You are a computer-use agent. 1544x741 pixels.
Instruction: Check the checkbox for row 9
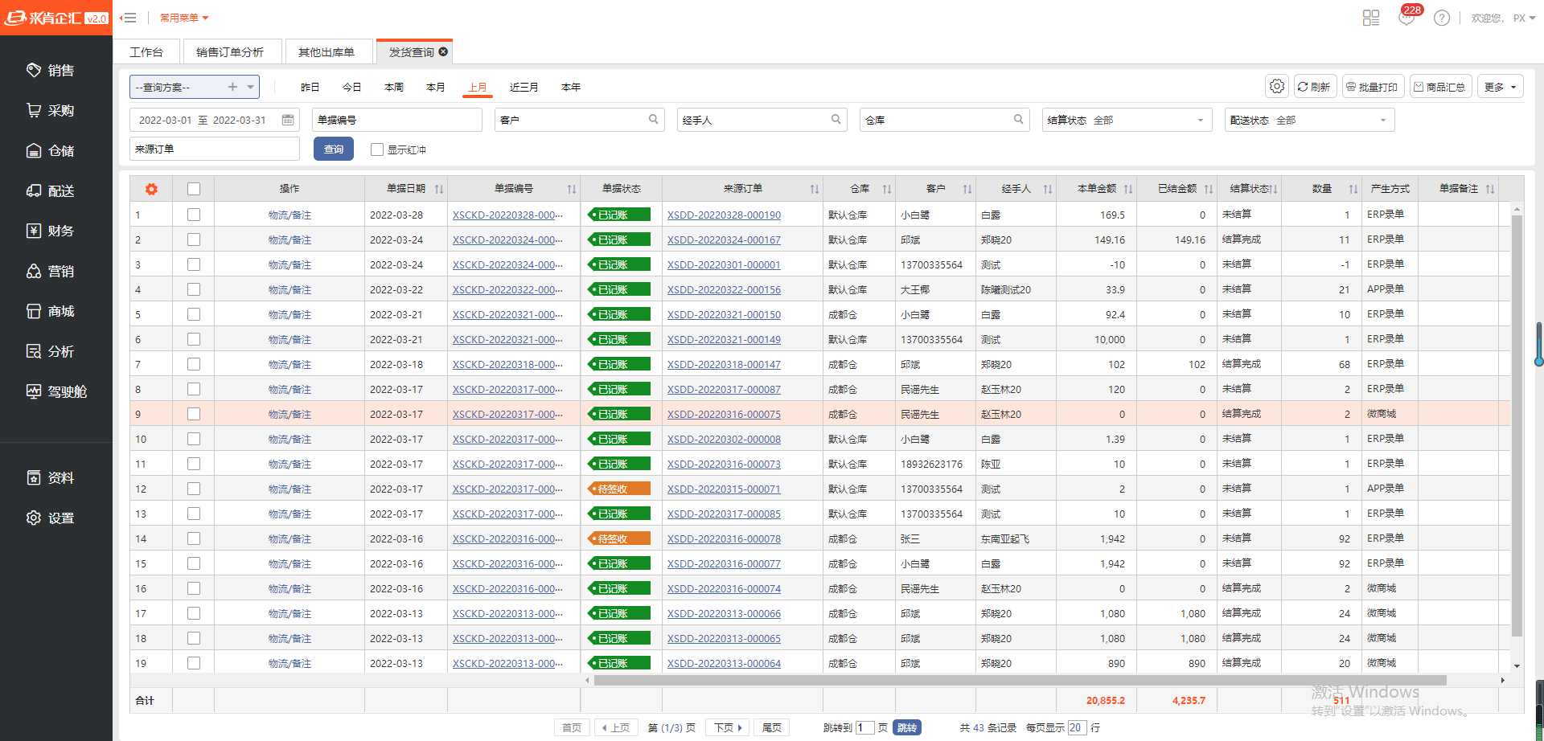coord(194,414)
